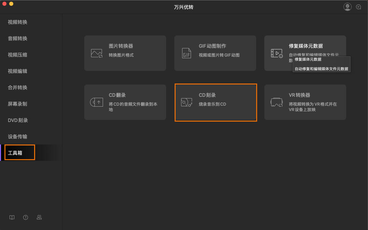The image size is (368, 230).
Task: Click the contact us people icon
Action: pos(39,217)
